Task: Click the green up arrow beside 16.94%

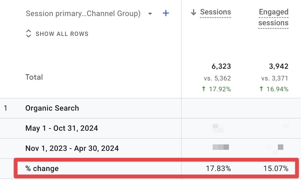Action: pyautogui.click(x=261, y=89)
